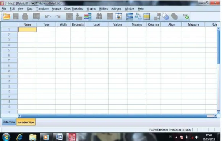Click the Save file toolbar icon
This screenshot has height=141, width=222.
coord(16,16)
